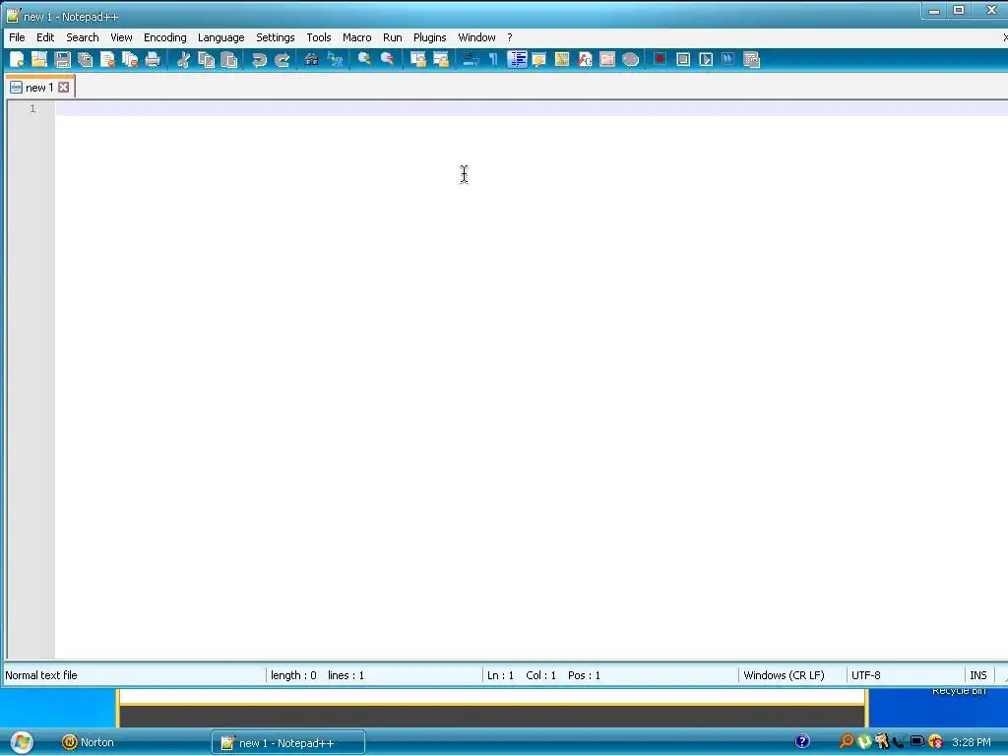Click 'Ln : 1' in status bar
Viewport: 1008px width, 756px height.
tap(501, 675)
